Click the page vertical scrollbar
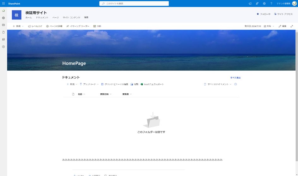 tap(297, 94)
